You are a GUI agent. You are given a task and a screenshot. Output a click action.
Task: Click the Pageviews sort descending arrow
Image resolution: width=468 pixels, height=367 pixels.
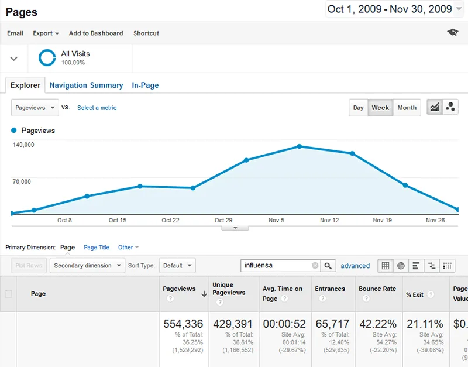coord(204,294)
